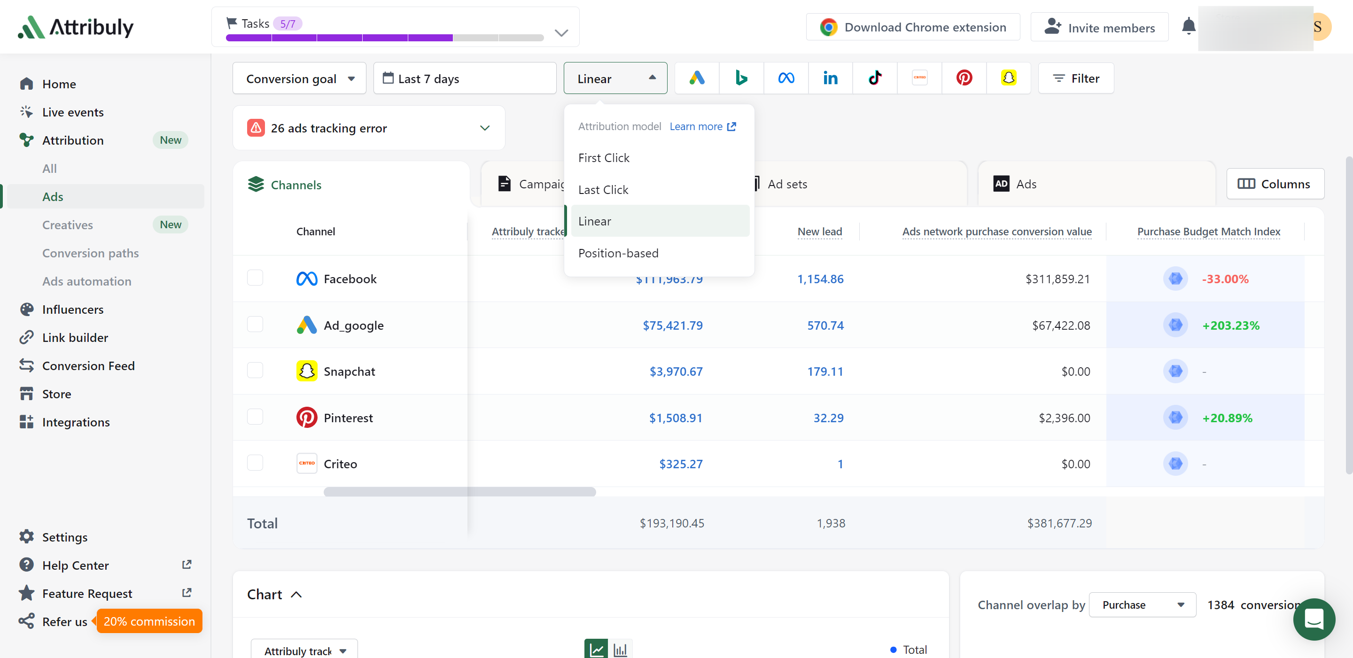Click the Bing platform filter icon
The image size is (1353, 658).
740,77
